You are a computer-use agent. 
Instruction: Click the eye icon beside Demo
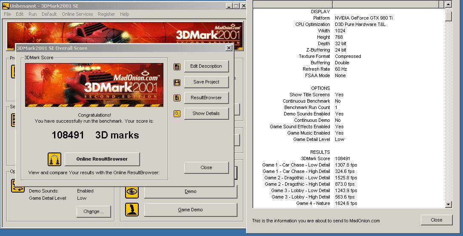pyautogui.click(x=131, y=192)
